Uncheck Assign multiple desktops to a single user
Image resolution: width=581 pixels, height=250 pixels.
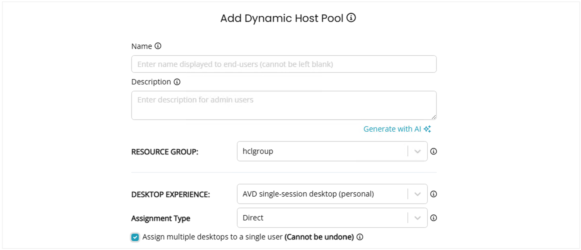coord(135,237)
